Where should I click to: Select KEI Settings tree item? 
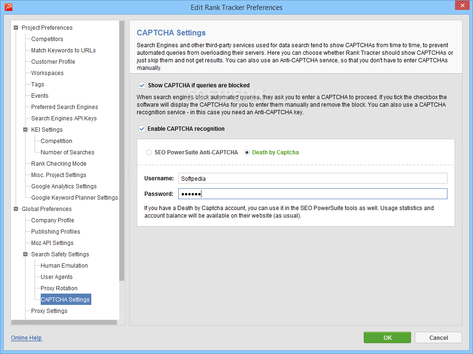[47, 130]
